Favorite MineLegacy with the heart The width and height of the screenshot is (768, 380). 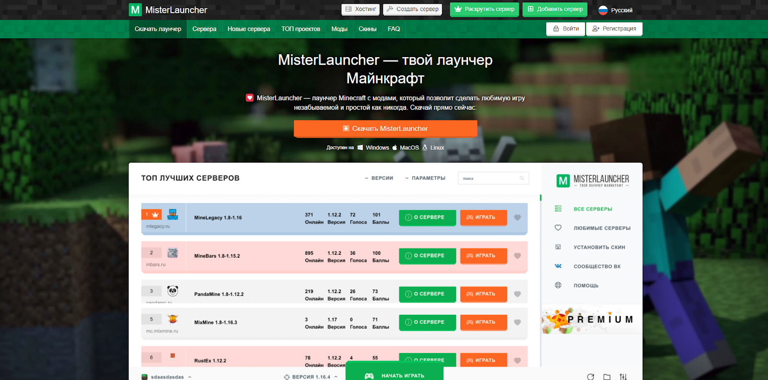[x=517, y=218]
